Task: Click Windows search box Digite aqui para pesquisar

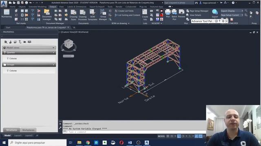Action: pos(37,142)
